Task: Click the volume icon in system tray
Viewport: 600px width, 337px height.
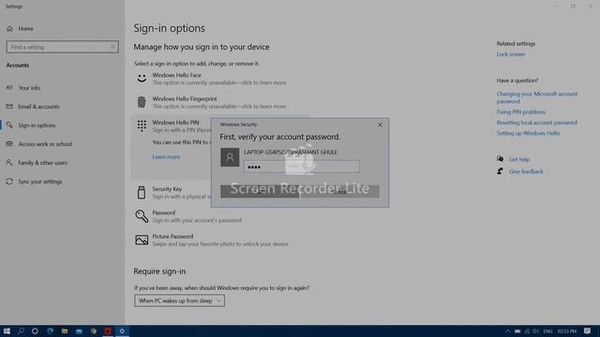Action: point(536,331)
